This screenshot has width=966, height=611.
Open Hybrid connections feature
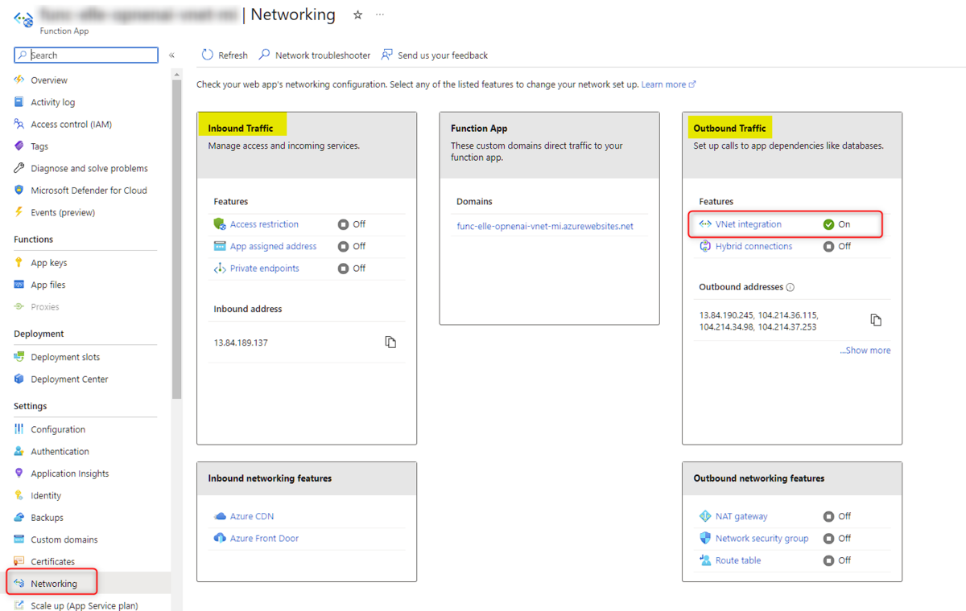[x=753, y=246]
